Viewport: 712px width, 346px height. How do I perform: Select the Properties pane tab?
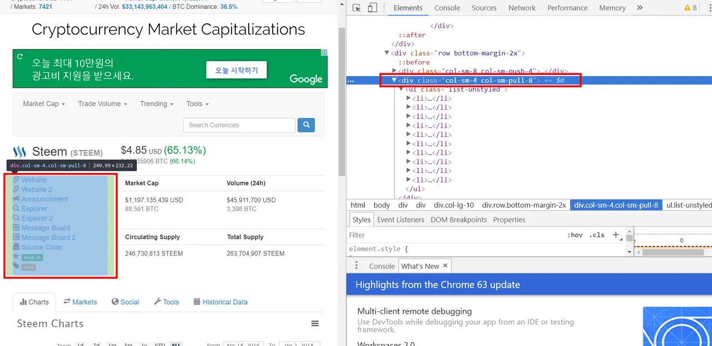(x=509, y=220)
